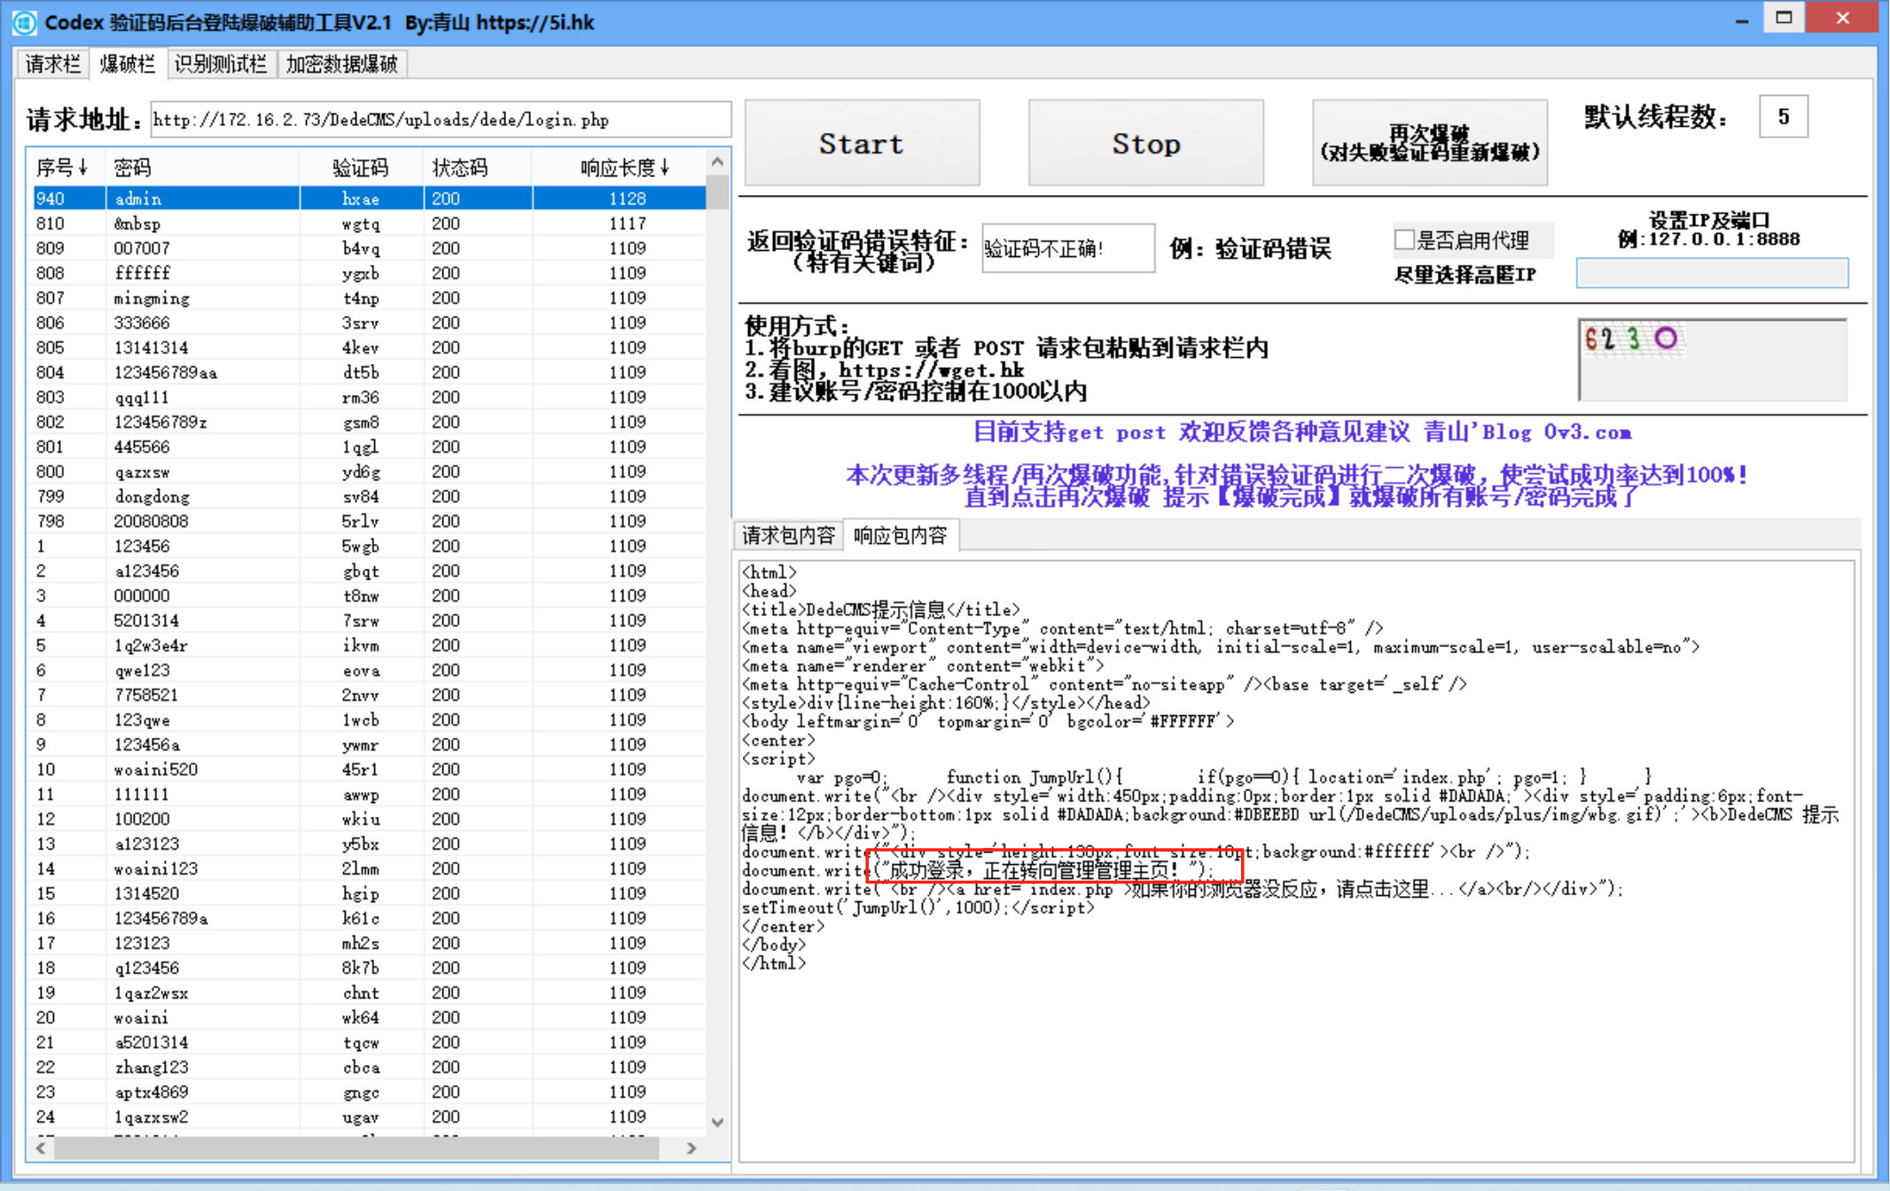Select row with password &nbsp
Screen dimensions: 1890x1191
[x=370, y=223]
